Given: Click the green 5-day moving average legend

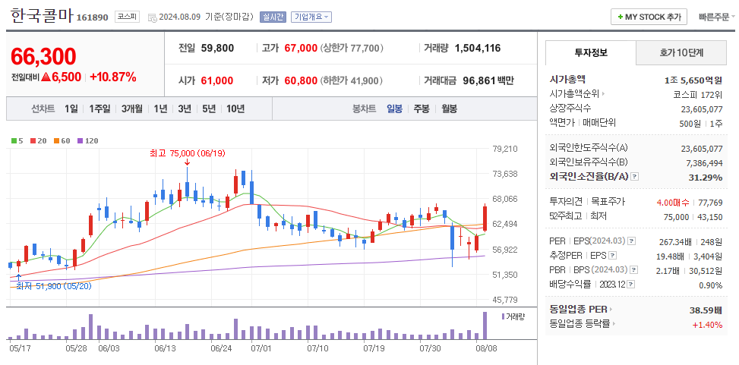Looking at the screenshot, I should (x=17, y=140).
